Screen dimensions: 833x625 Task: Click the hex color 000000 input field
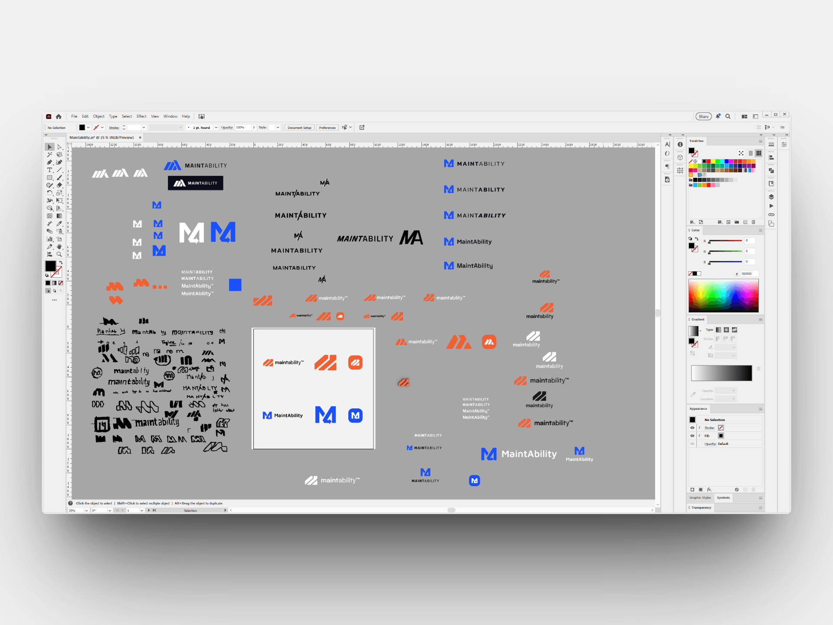(x=749, y=274)
